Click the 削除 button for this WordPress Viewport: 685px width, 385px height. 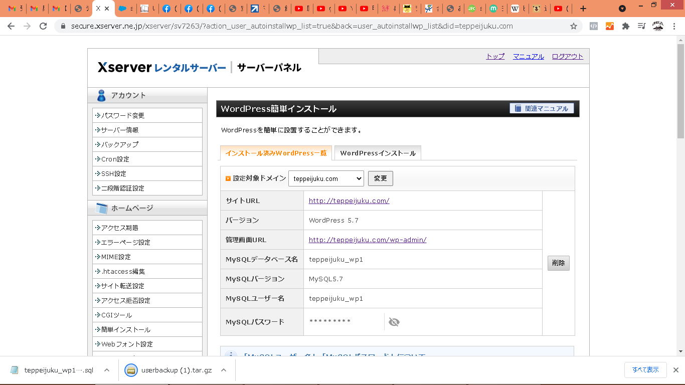click(x=558, y=263)
